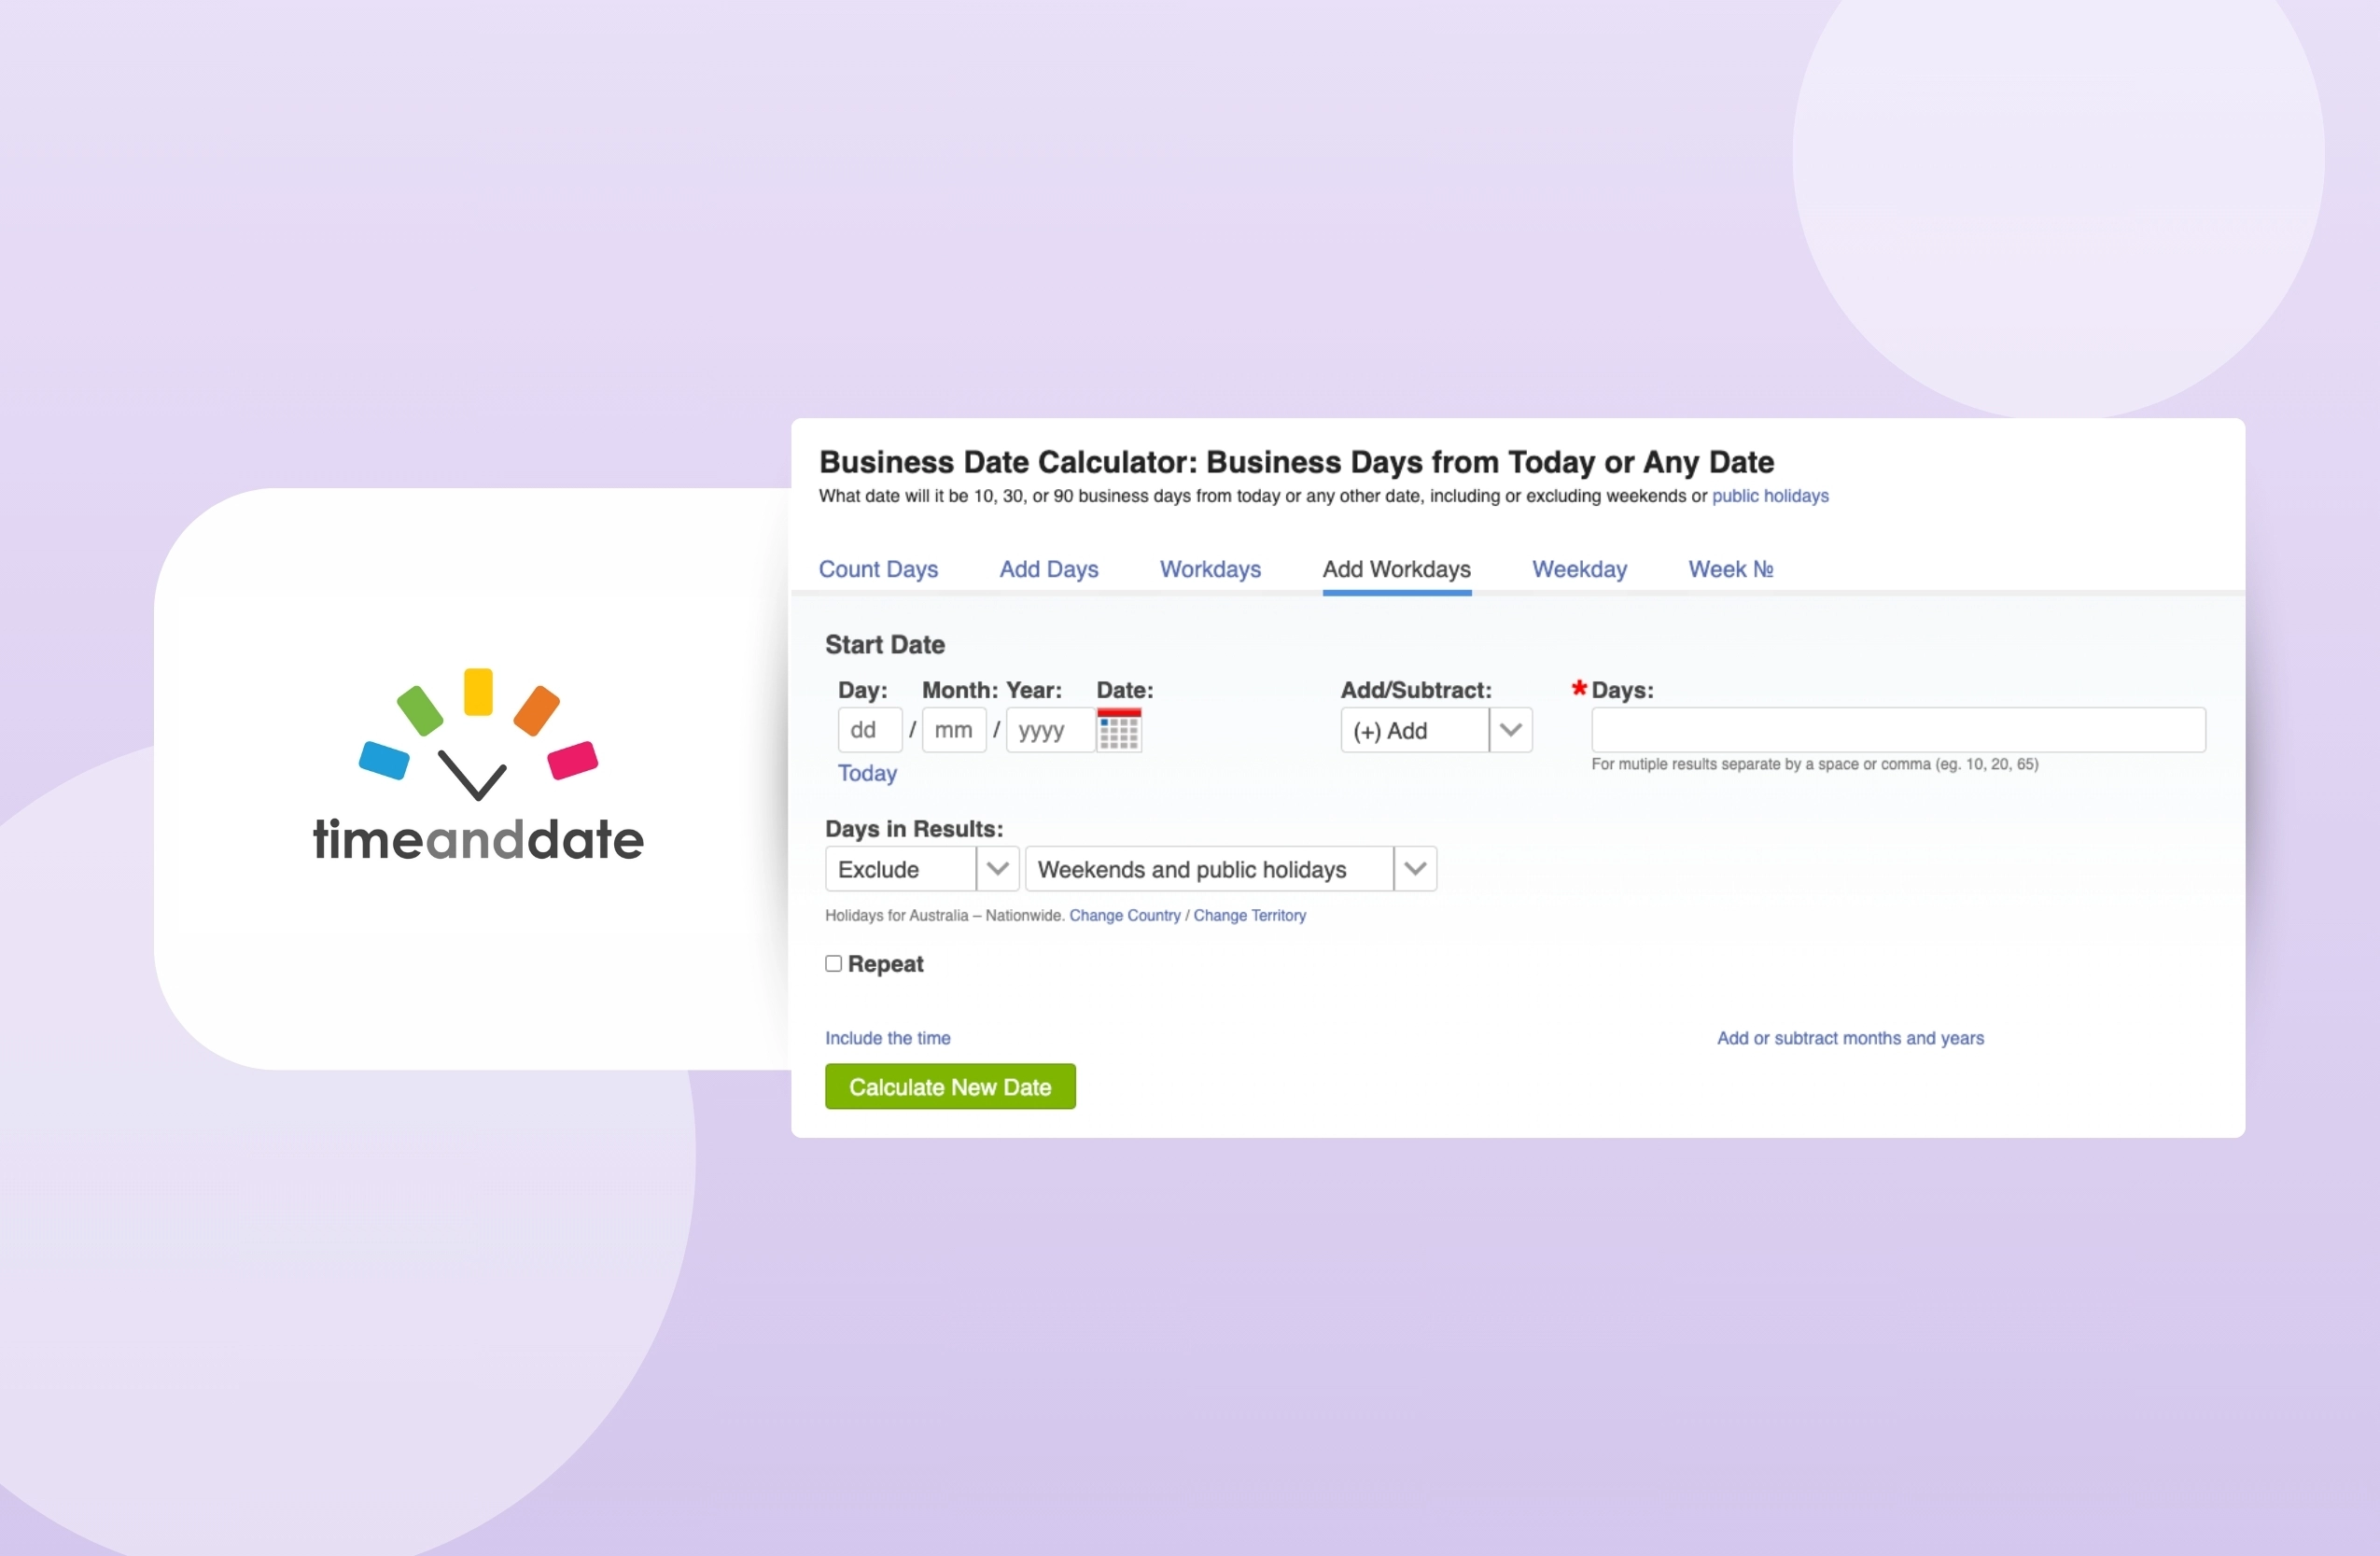Click the Change Country link

pos(1125,916)
